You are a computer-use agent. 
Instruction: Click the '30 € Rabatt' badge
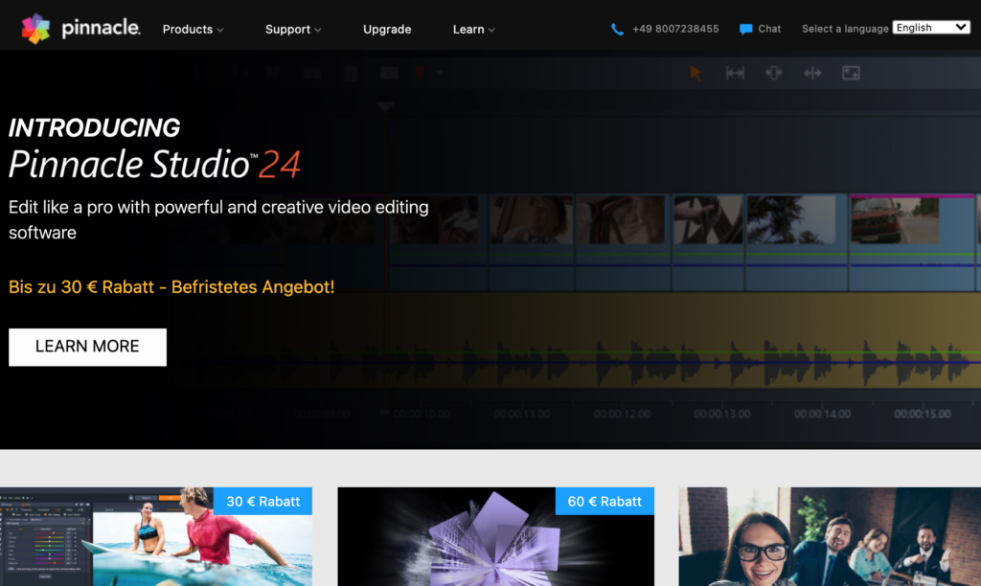click(x=262, y=501)
